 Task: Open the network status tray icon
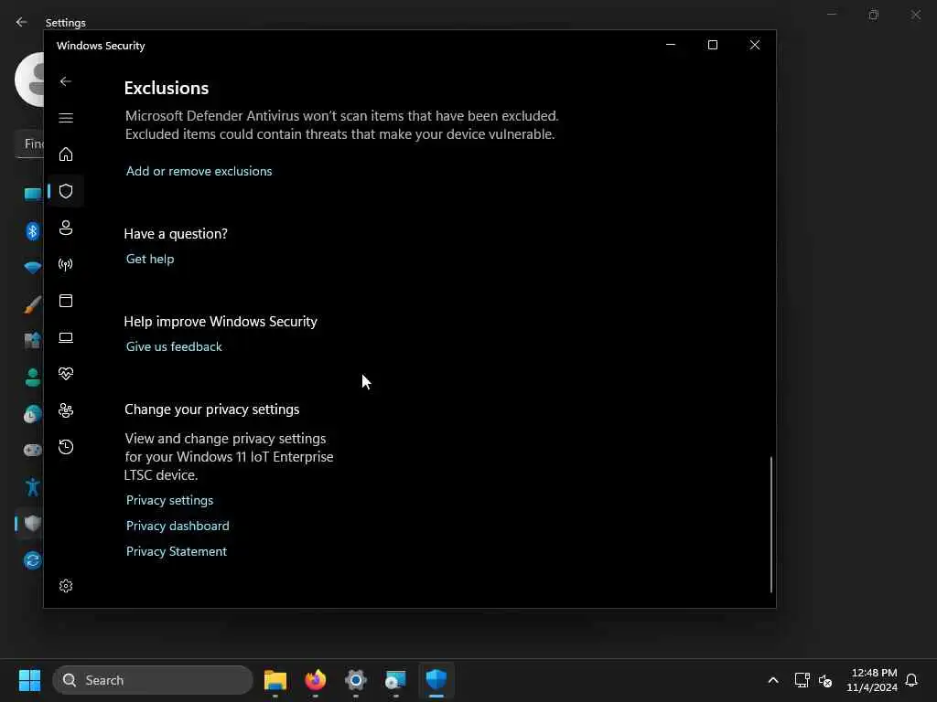(x=802, y=680)
